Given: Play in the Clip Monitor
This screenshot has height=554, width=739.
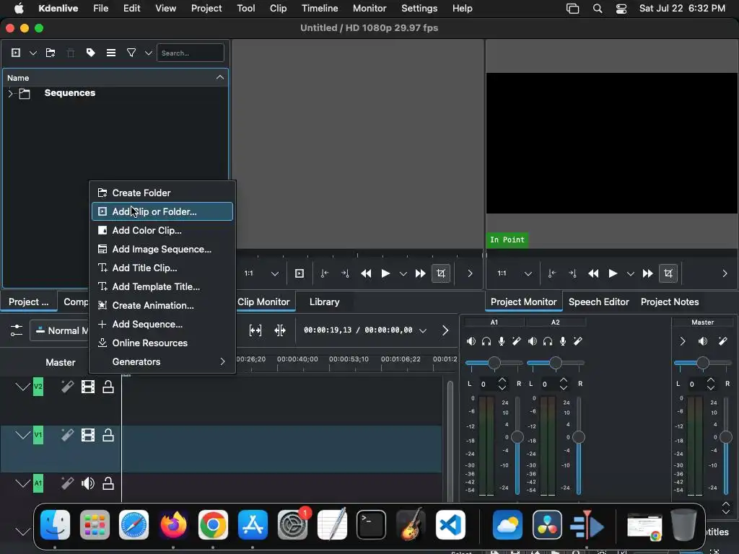Looking at the screenshot, I should pyautogui.click(x=385, y=273).
